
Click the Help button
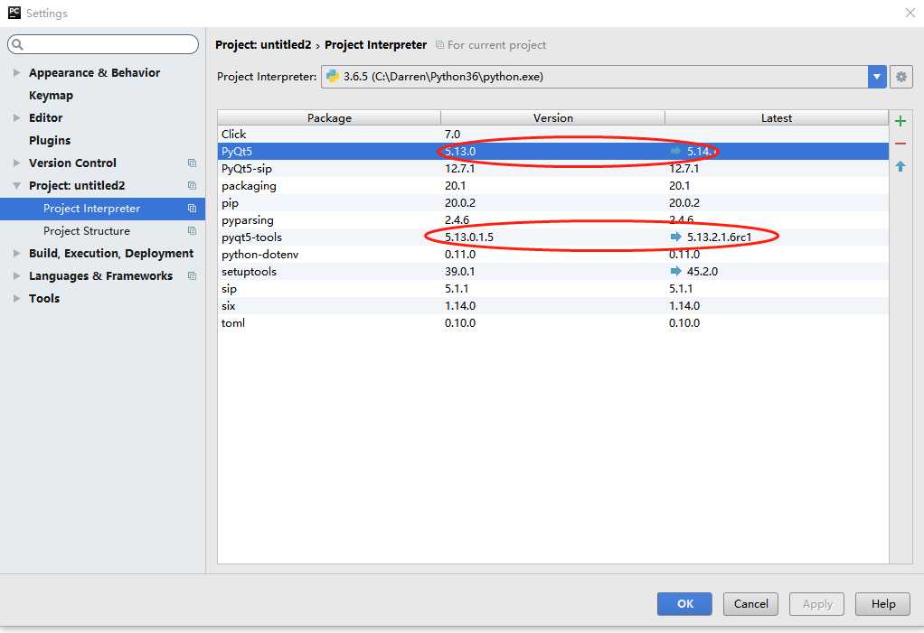coord(882,603)
